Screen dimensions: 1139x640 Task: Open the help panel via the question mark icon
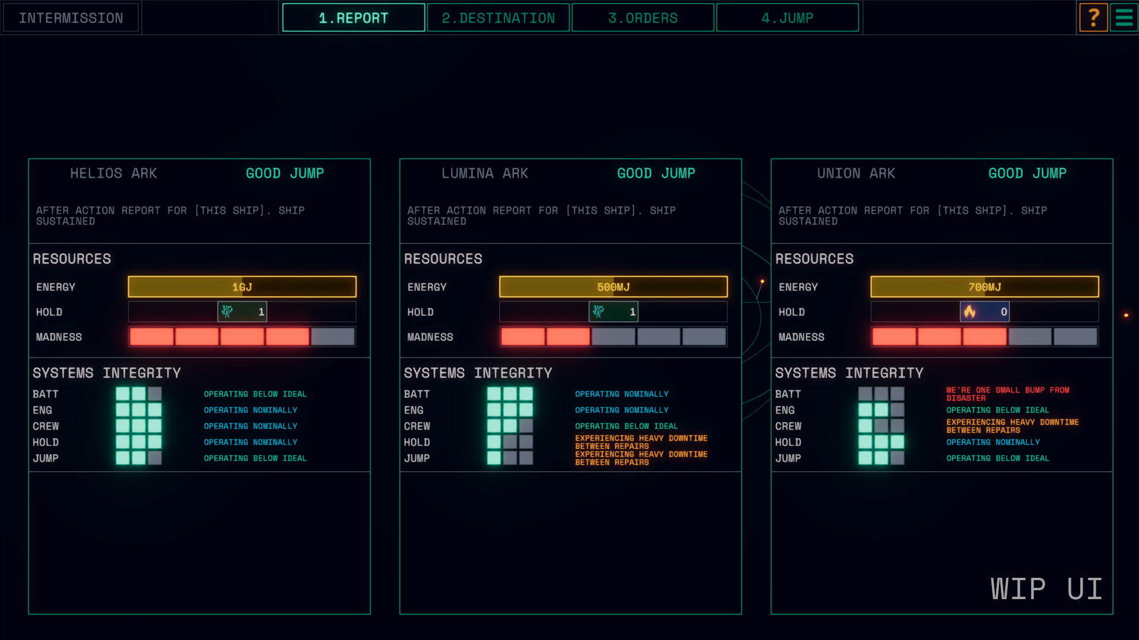[x=1093, y=17]
